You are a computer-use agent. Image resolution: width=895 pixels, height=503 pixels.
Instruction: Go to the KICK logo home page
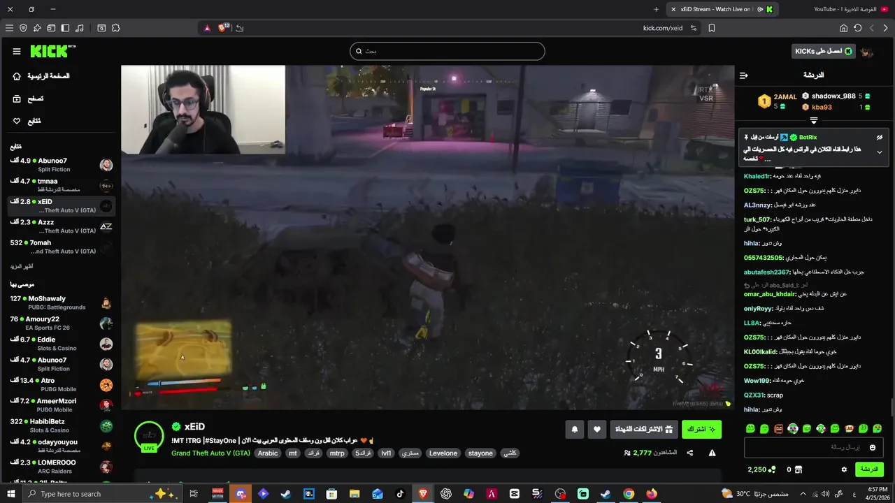52,51
